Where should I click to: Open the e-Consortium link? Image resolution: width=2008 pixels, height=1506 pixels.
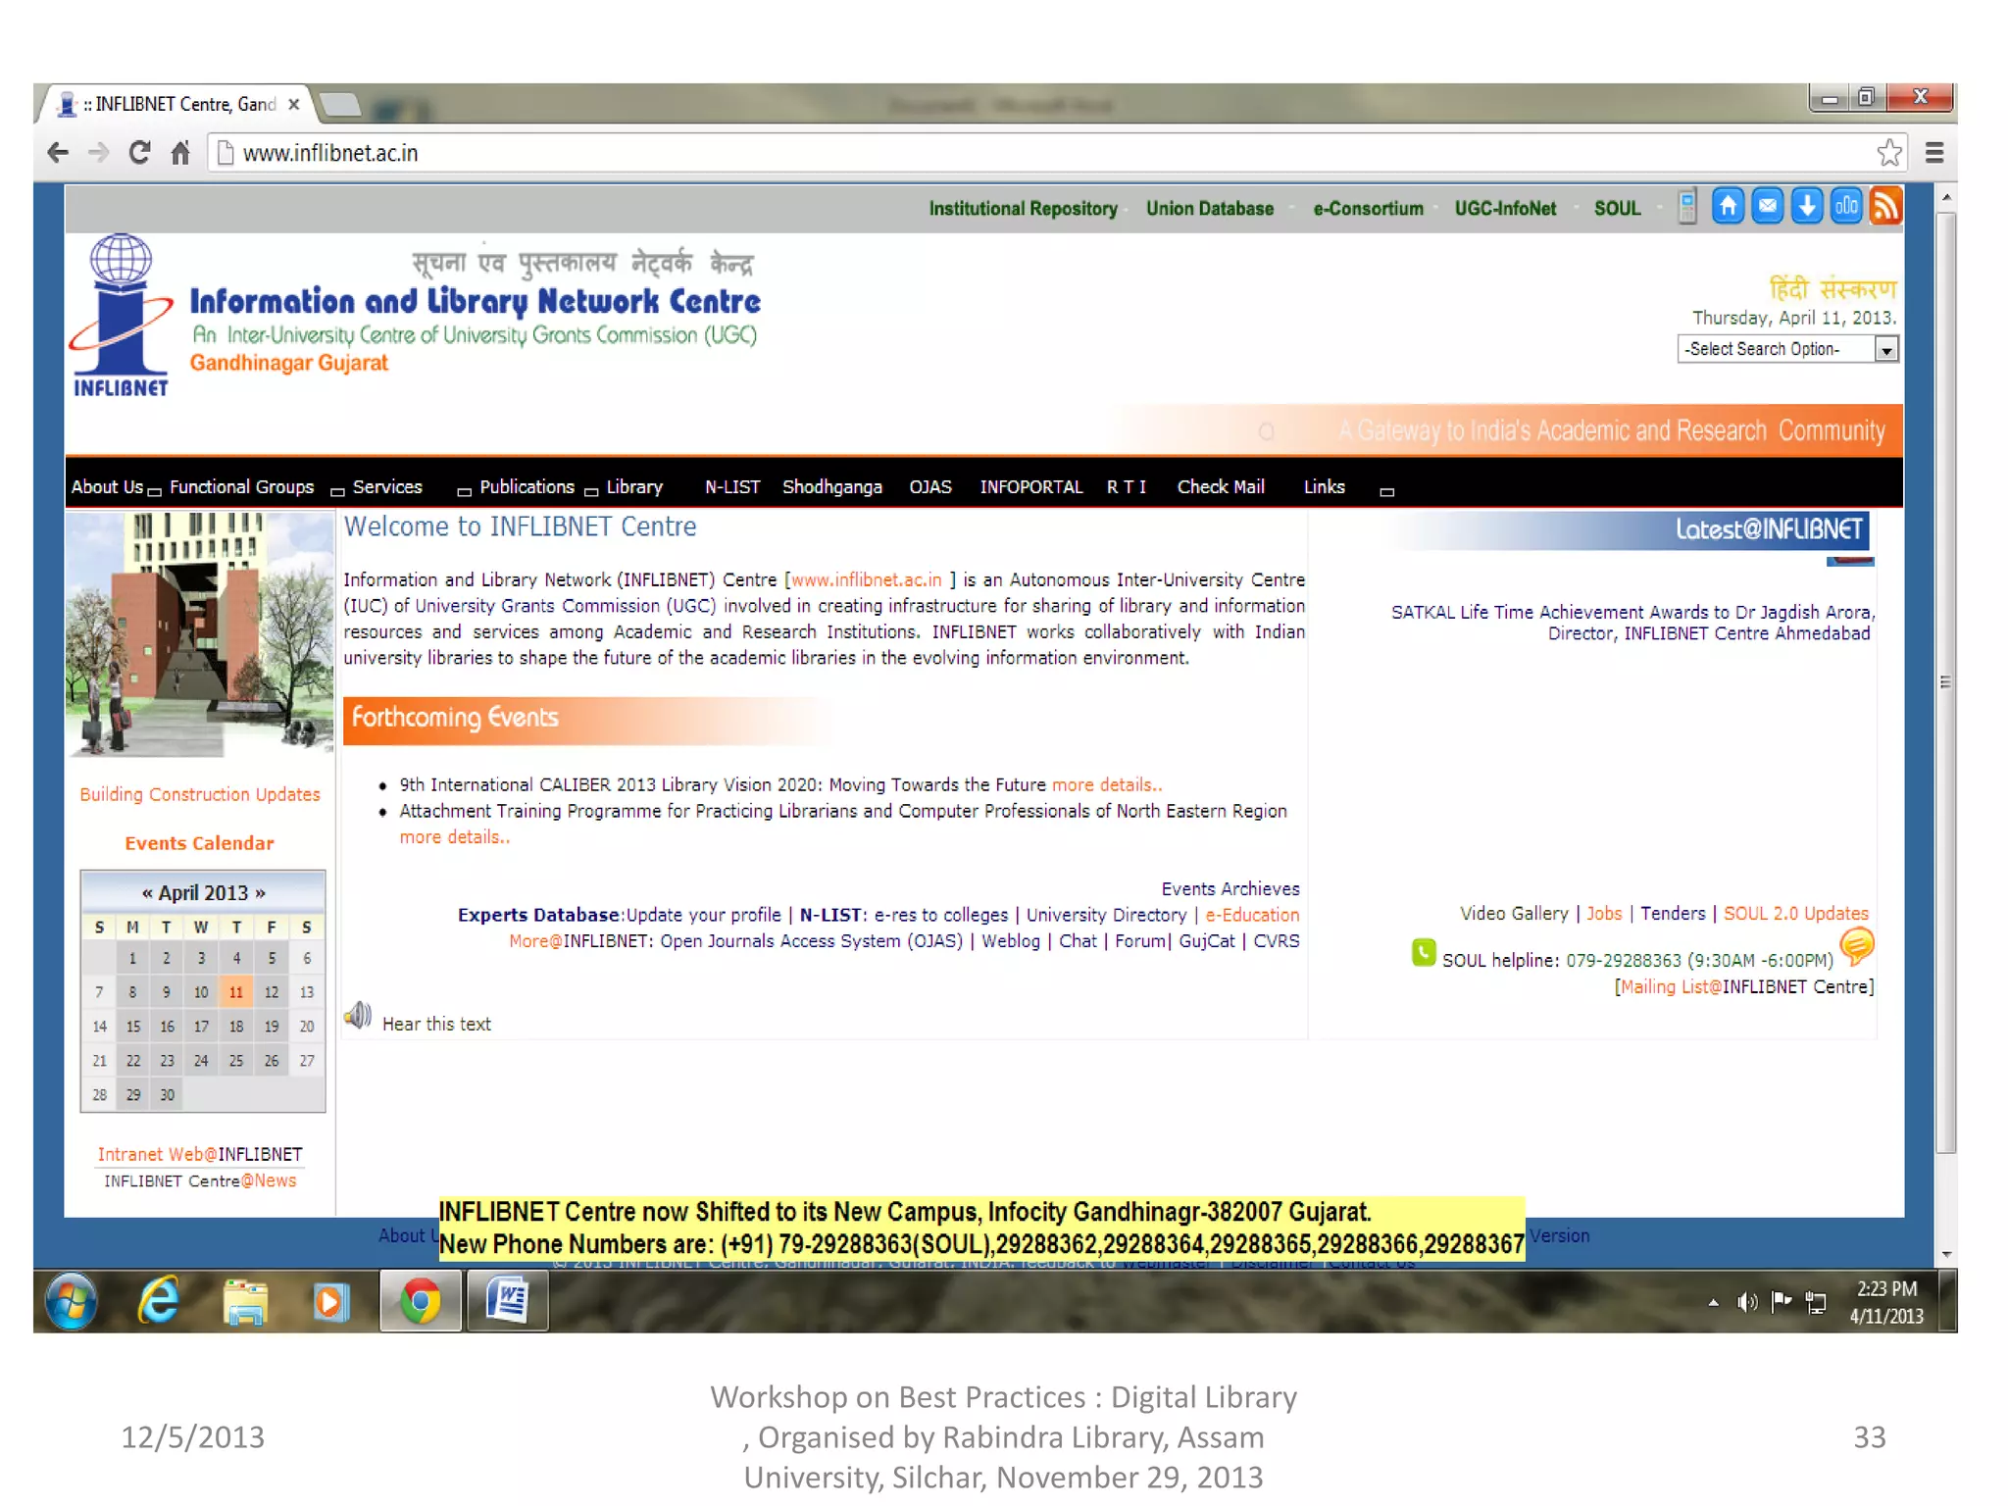point(1368,209)
